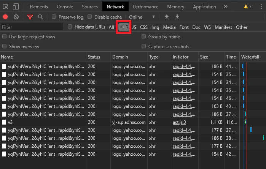
Task: Select the v3 request row name
Action: 10,122
